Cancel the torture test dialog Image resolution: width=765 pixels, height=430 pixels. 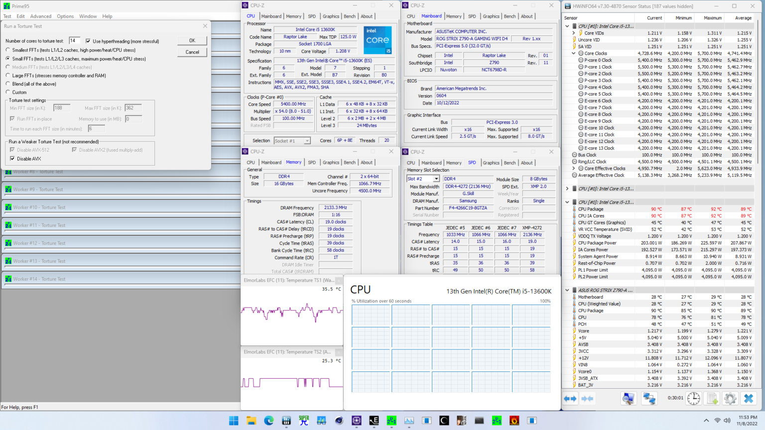[192, 52]
